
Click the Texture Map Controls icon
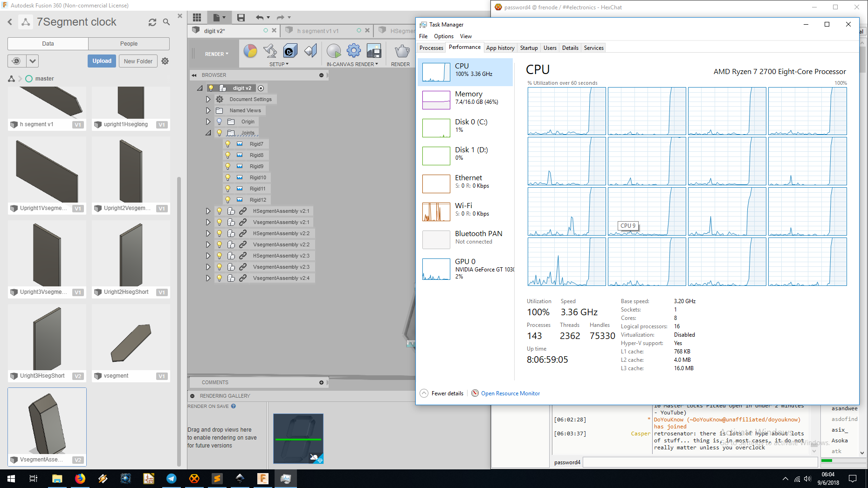tap(310, 50)
